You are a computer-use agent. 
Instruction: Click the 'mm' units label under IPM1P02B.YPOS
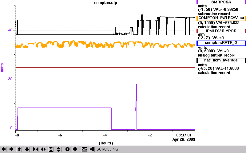(x=201, y=34)
